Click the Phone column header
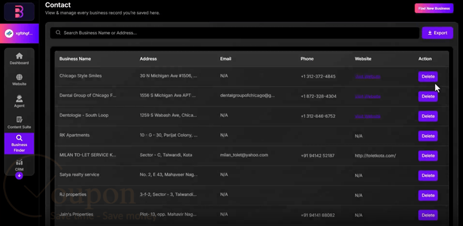Screen dimensions: 463x226 [307, 59]
